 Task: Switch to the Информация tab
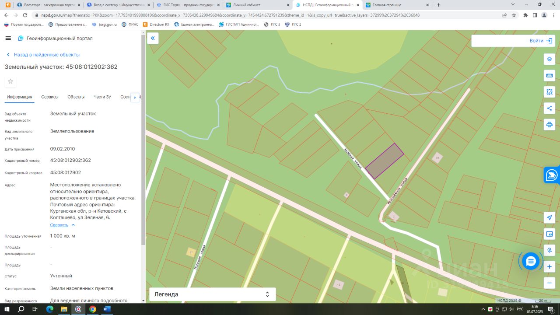19,97
